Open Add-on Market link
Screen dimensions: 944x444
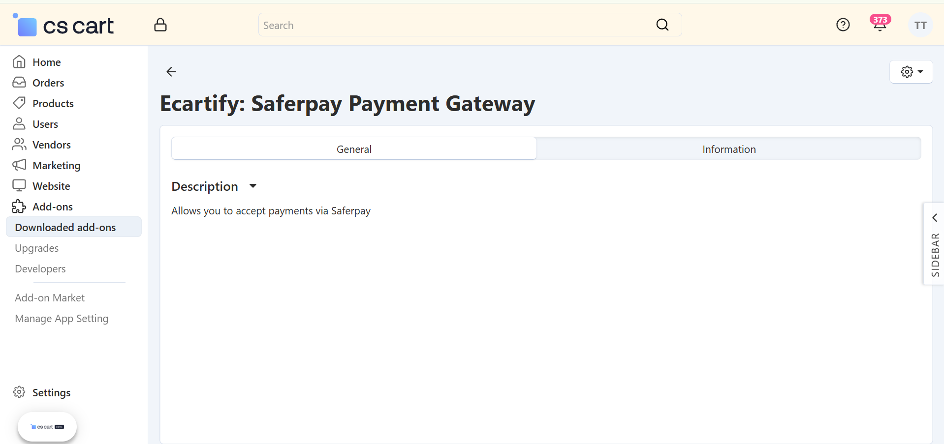50,298
